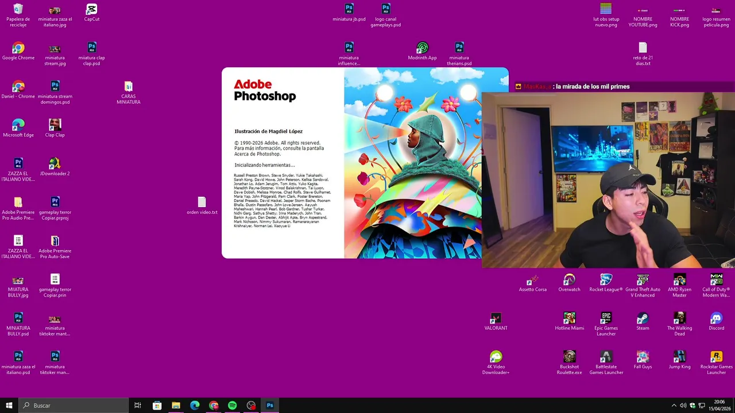Select the orden video.txt file
Image resolution: width=735 pixels, height=413 pixels.
[202, 206]
